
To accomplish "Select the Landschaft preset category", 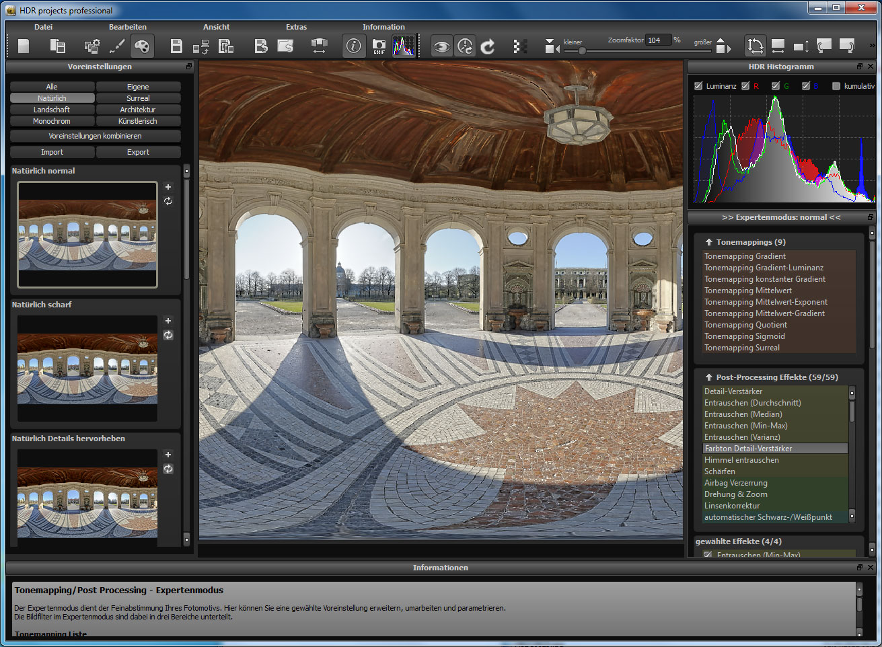I will pyautogui.click(x=52, y=110).
